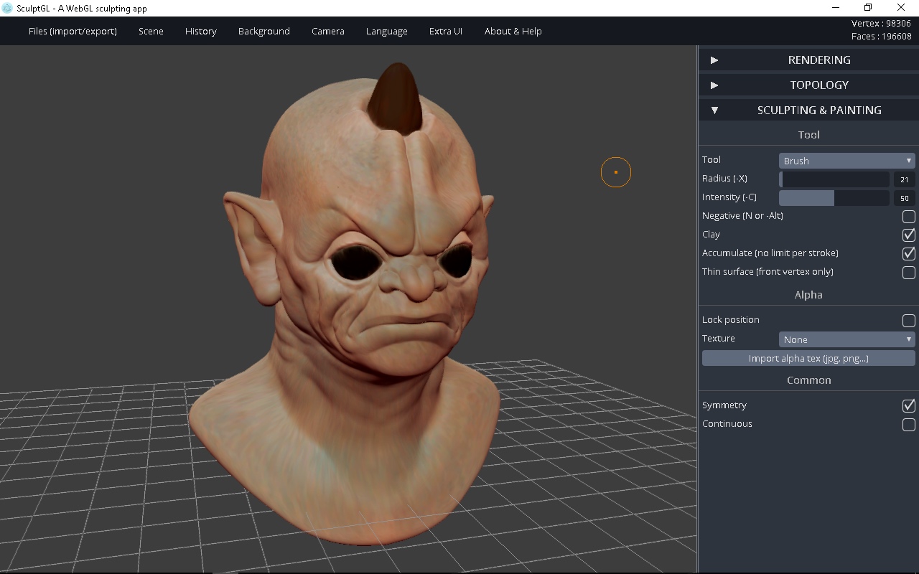Open the History menu
Screen dimensions: 919x574
[x=201, y=31]
